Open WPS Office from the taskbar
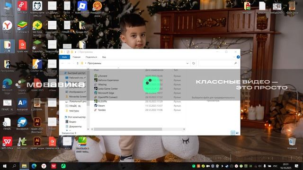 point(53,166)
